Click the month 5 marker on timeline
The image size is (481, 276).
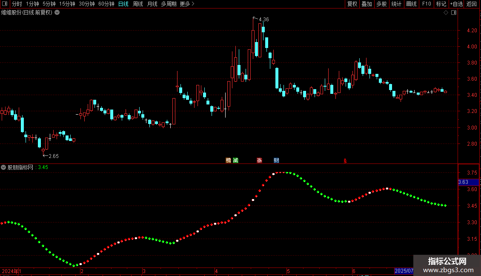[x=288, y=271]
